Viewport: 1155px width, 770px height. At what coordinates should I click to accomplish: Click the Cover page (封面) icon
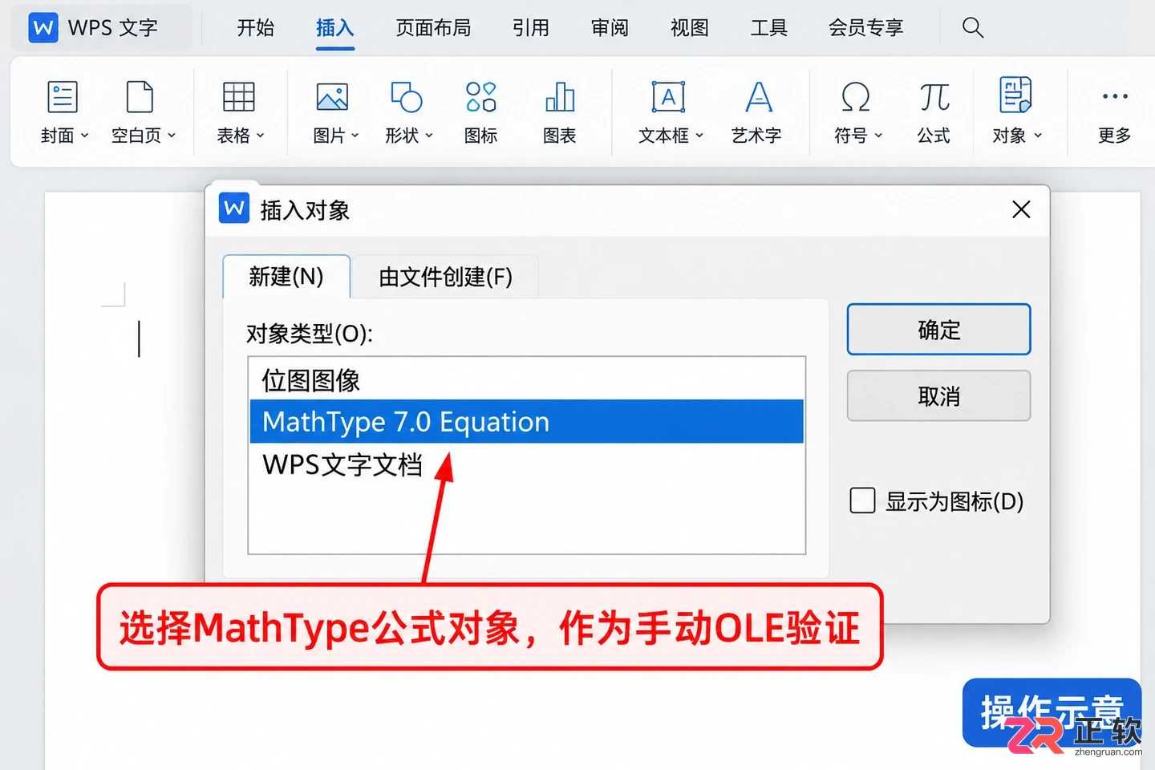click(x=63, y=97)
